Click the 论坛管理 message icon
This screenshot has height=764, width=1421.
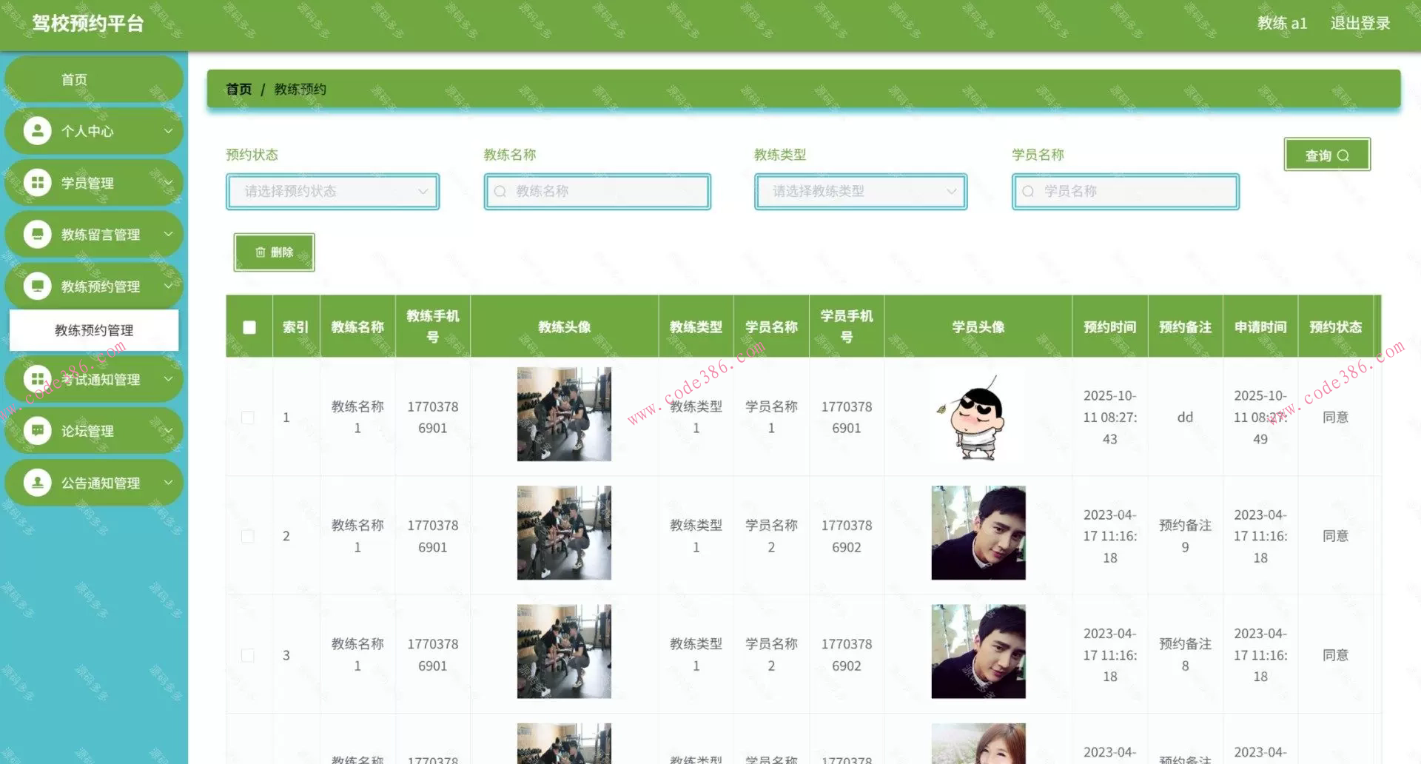click(38, 430)
